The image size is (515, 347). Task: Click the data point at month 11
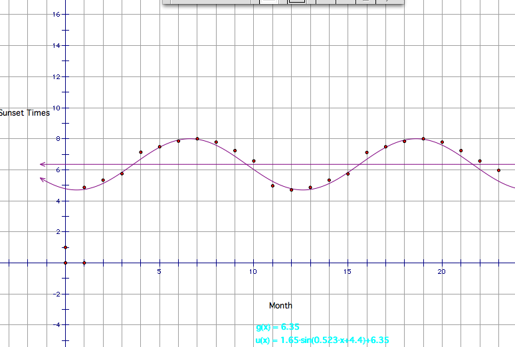[272, 185]
